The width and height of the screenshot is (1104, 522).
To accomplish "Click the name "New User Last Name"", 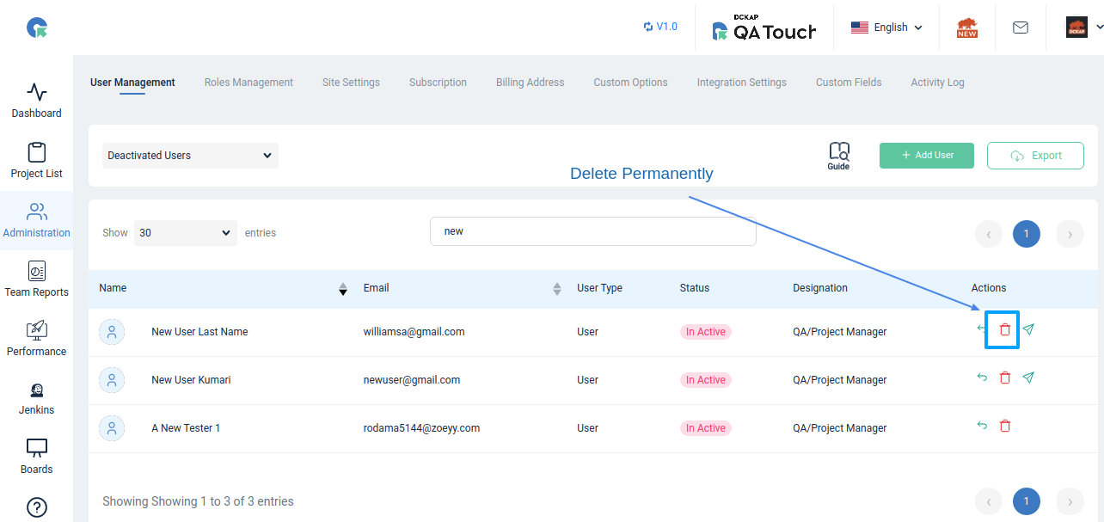I will [199, 332].
